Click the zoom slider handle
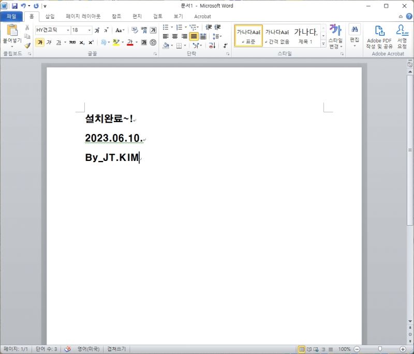This screenshot has width=414, height=354. point(380,349)
